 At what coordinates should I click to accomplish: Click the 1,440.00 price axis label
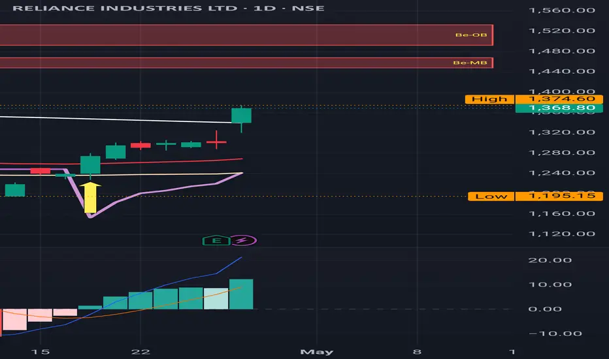[x=561, y=71]
